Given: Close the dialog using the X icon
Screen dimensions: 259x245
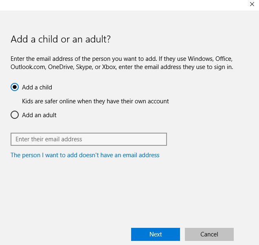Looking at the screenshot, I should click(x=252, y=4).
